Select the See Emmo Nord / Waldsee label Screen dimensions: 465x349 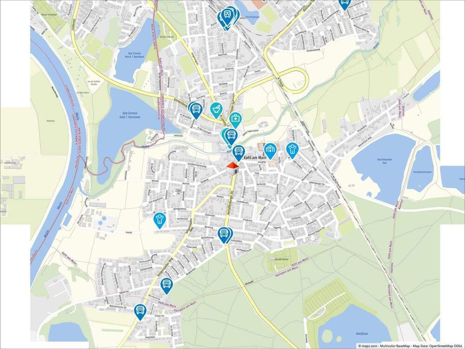point(130,54)
